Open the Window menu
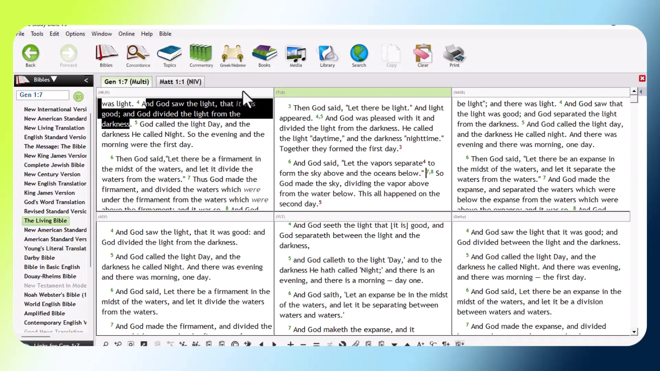The image size is (660, 371). click(101, 34)
